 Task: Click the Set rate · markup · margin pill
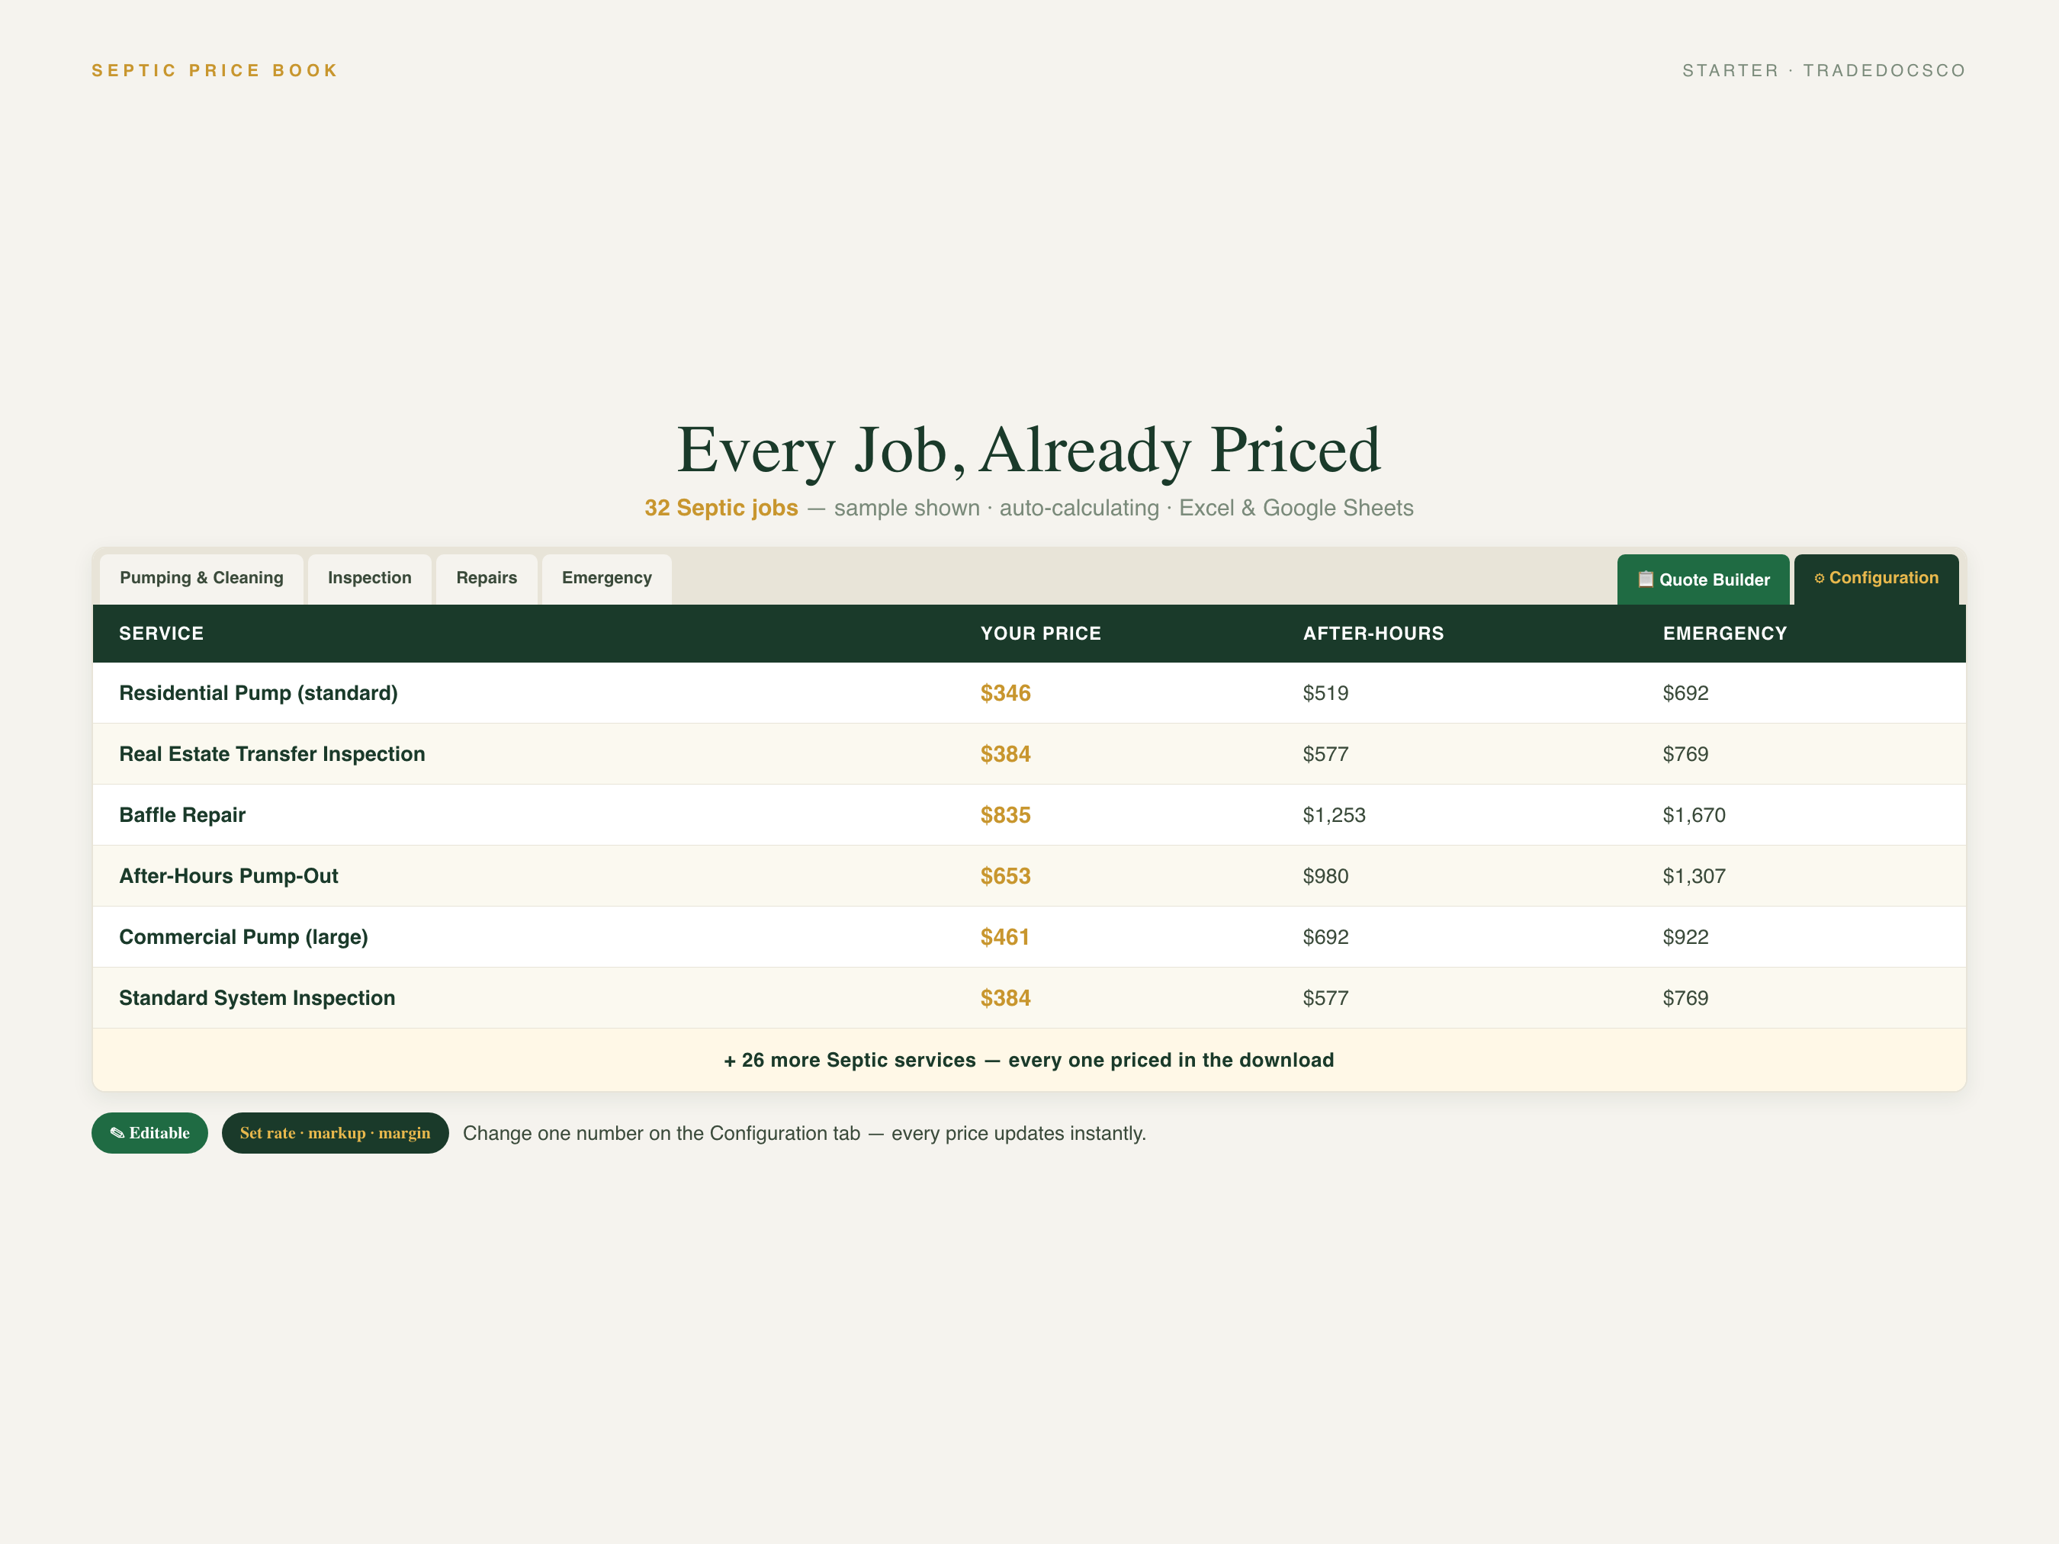tap(335, 1132)
